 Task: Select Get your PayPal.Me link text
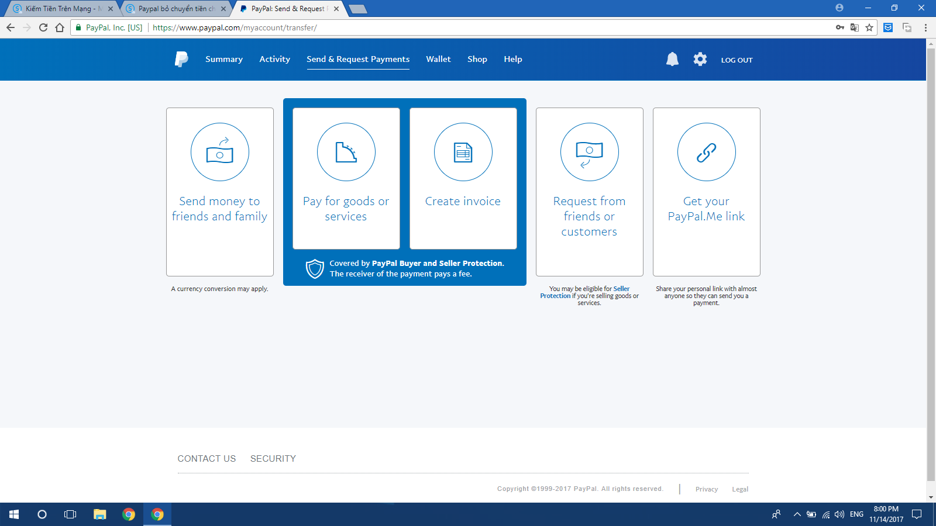click(x=707, y=209)
